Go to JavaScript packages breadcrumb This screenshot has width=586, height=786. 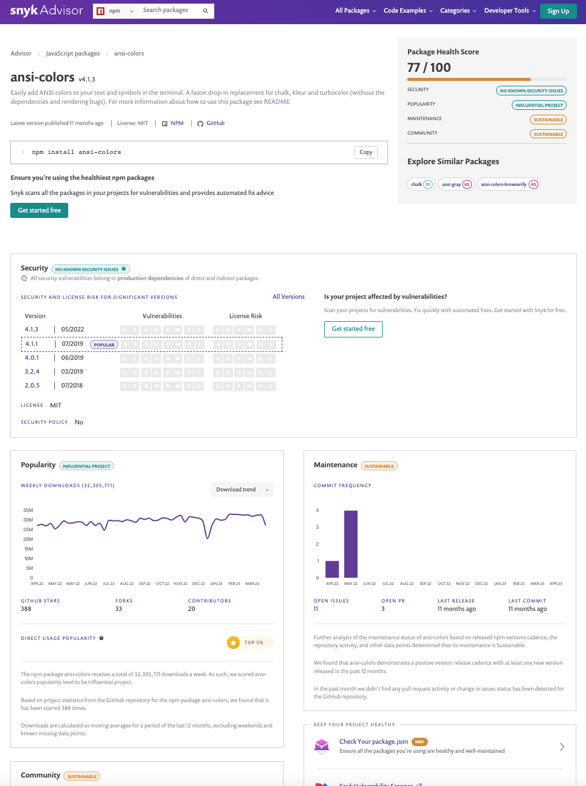point(73,54)
